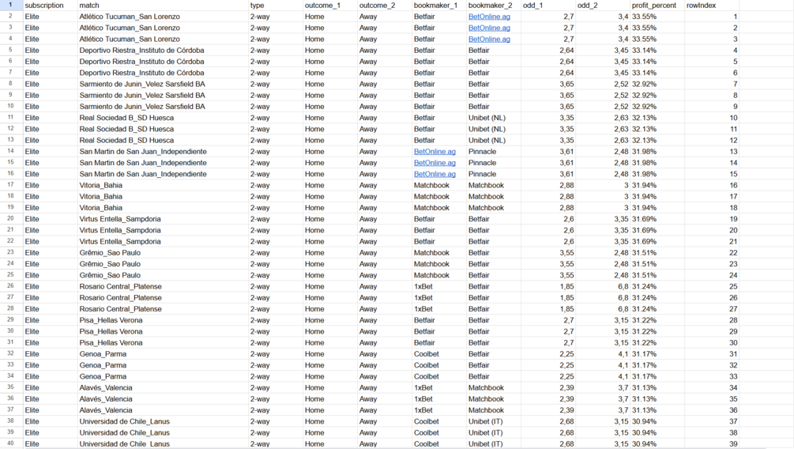The image size is (794, 449).
Task: Click 'Real Sociedad B_SD Huesca' in row 11
Action: point(126,118)
